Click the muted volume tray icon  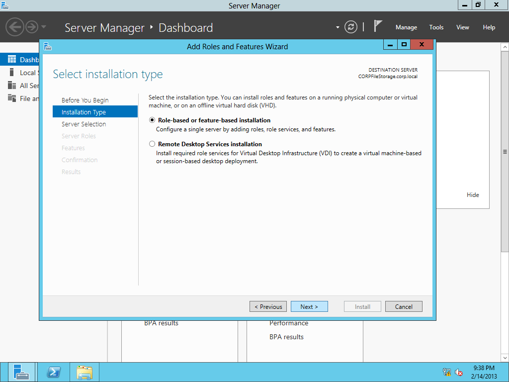point(458,372)
